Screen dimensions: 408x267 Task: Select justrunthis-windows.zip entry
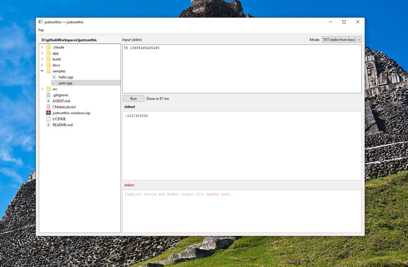pos(71,113)
